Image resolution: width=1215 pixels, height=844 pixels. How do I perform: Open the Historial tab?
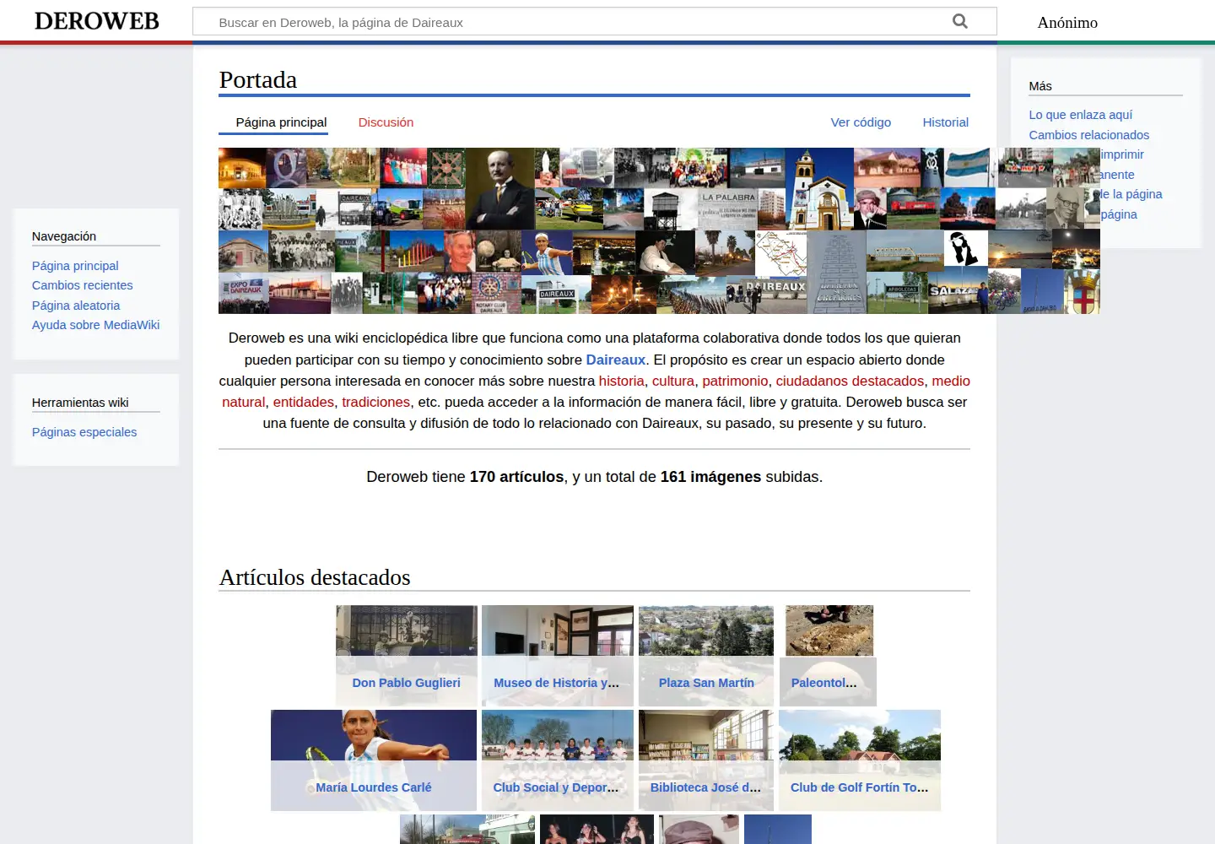[x=945, y=122]
